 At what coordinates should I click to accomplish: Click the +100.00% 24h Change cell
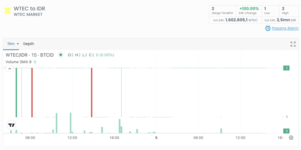249,11
